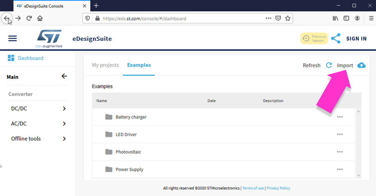
Task: Open more options for Photovoltaic
Action: pyautogui.click(x=339, y=152)
